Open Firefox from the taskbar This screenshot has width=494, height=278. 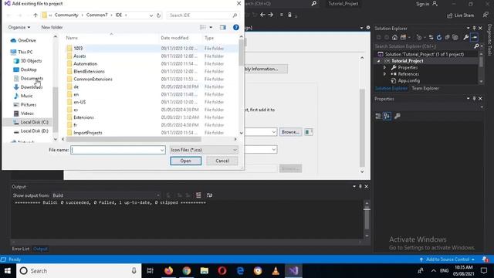(169, 271)
